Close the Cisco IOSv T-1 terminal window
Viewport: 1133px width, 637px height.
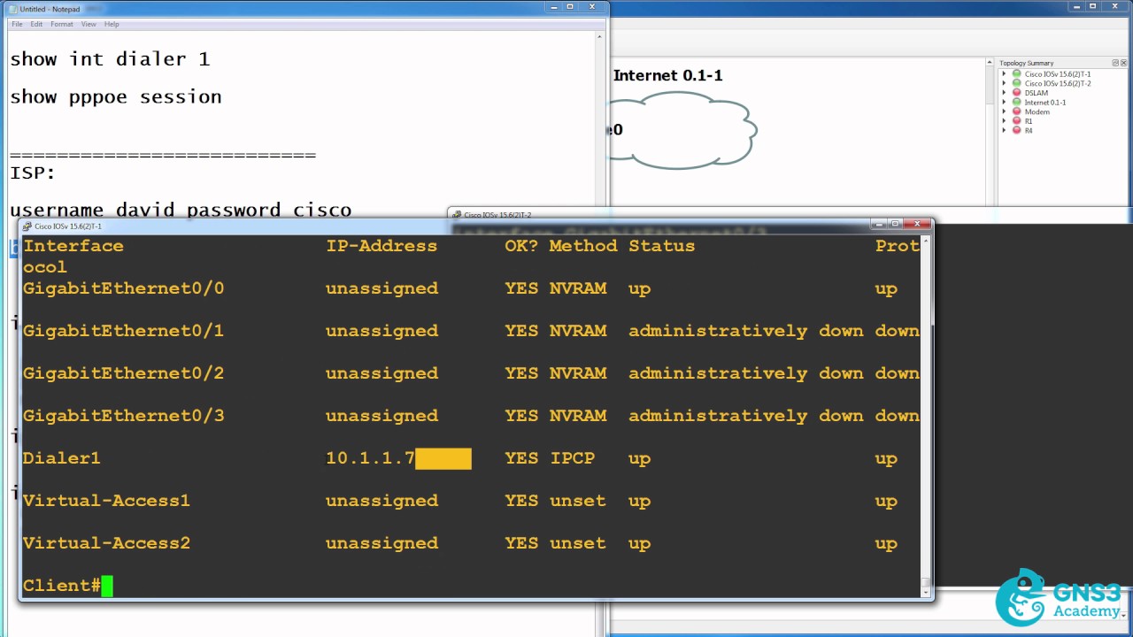click(x=917, y=225)
